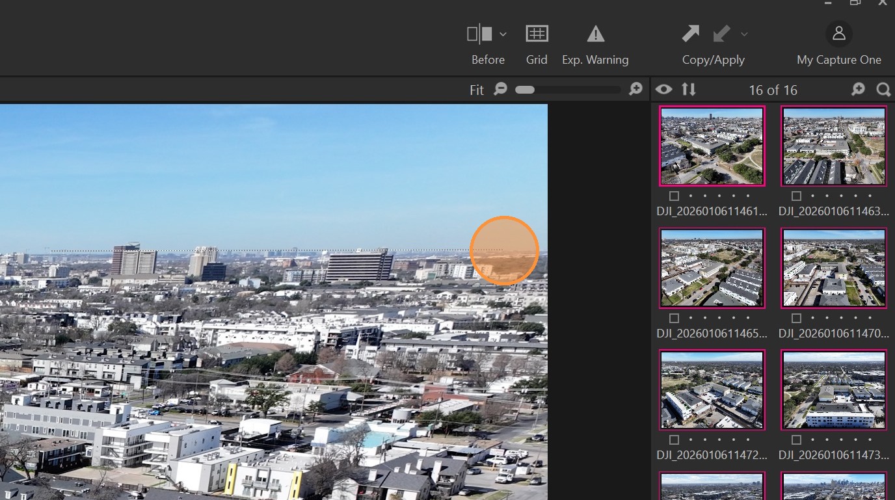Click the filename text "DJI_2026010611463..."
This screenshot has height=500, width=895.
(x=834, y=211)
